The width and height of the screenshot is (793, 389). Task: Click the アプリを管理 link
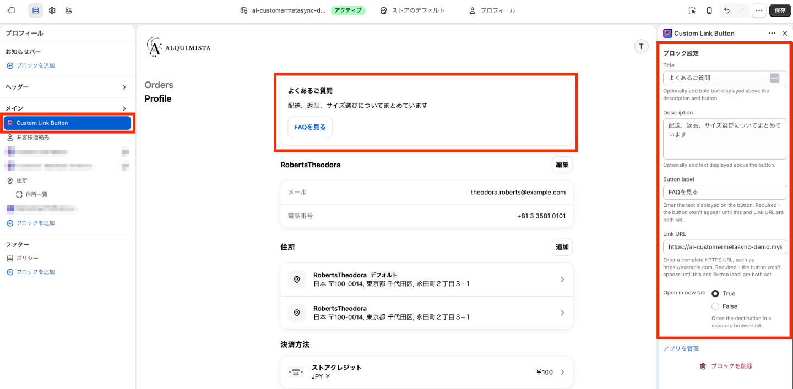(x=681, y=348)
